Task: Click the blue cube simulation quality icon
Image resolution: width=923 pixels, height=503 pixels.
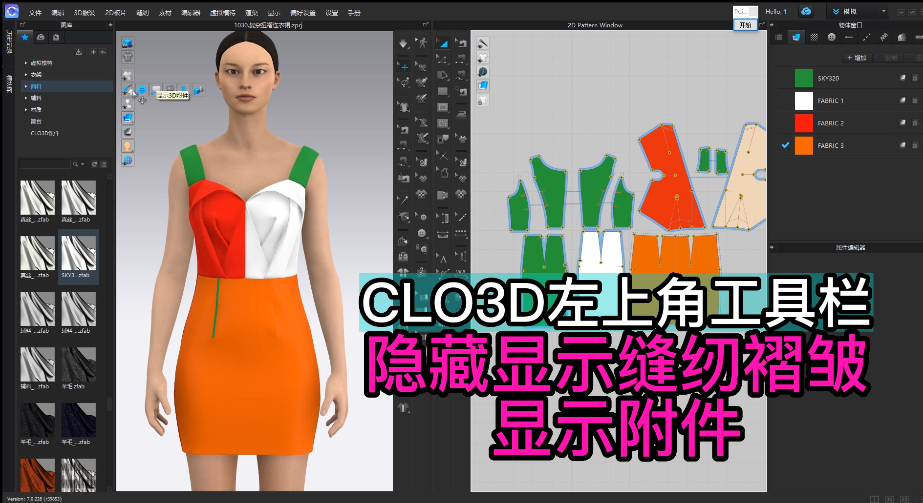Action: click(128, 43)
